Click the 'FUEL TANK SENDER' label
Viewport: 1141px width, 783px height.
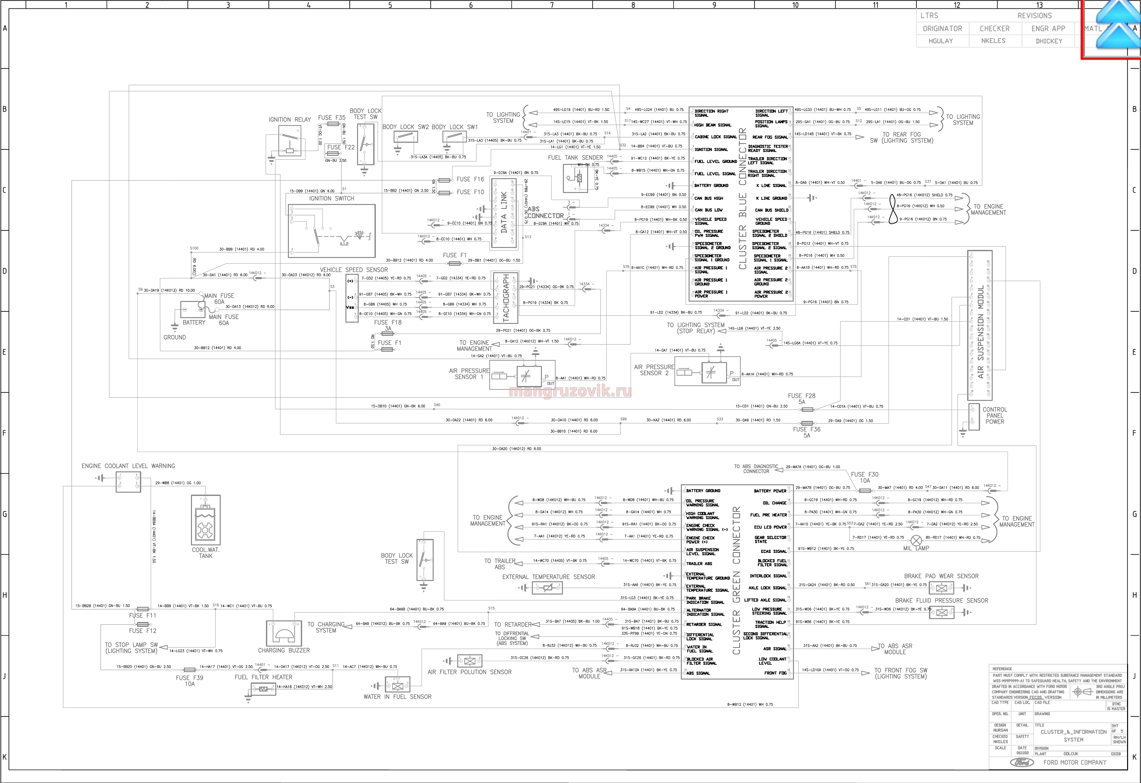[x=576, y=158]
